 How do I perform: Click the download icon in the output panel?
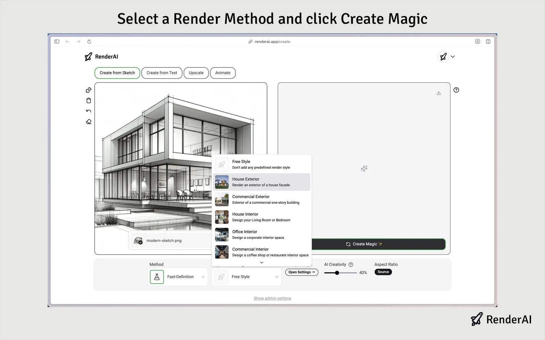pyautogui.click(x=439, y=92)
